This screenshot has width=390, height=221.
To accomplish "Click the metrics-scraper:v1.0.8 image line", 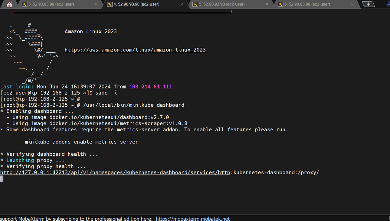I will (x=97, y=123).
